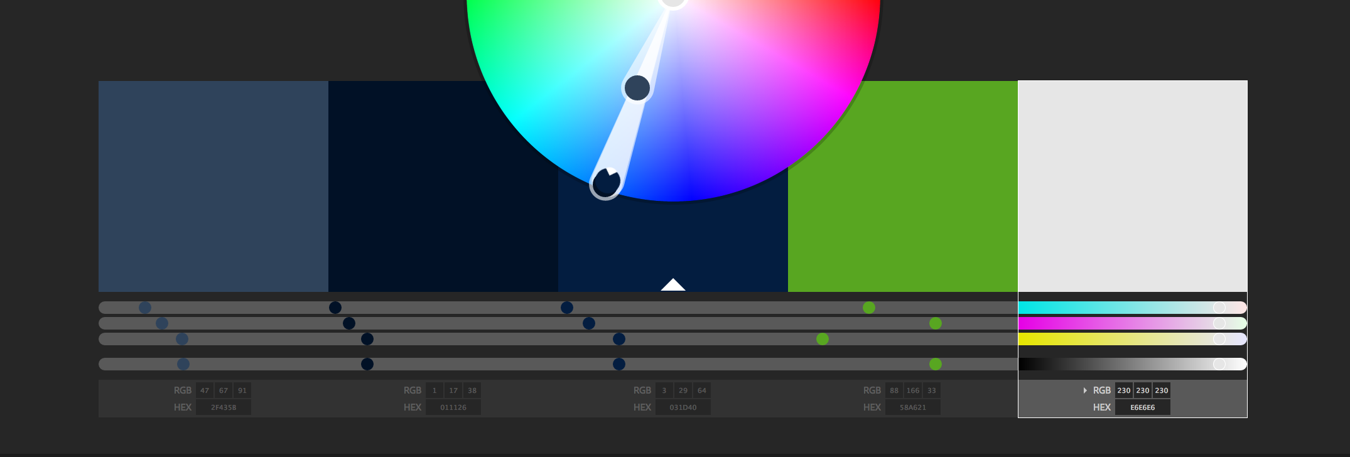Edit the HEX field showing 58A621

[x=913, y=407]
